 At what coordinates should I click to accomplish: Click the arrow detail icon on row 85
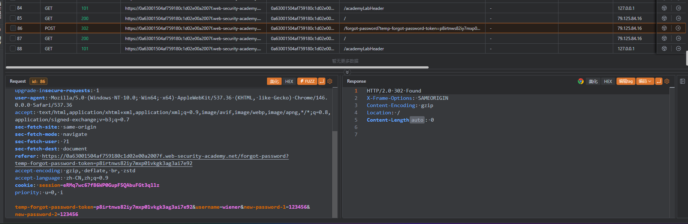pos(678,18)
